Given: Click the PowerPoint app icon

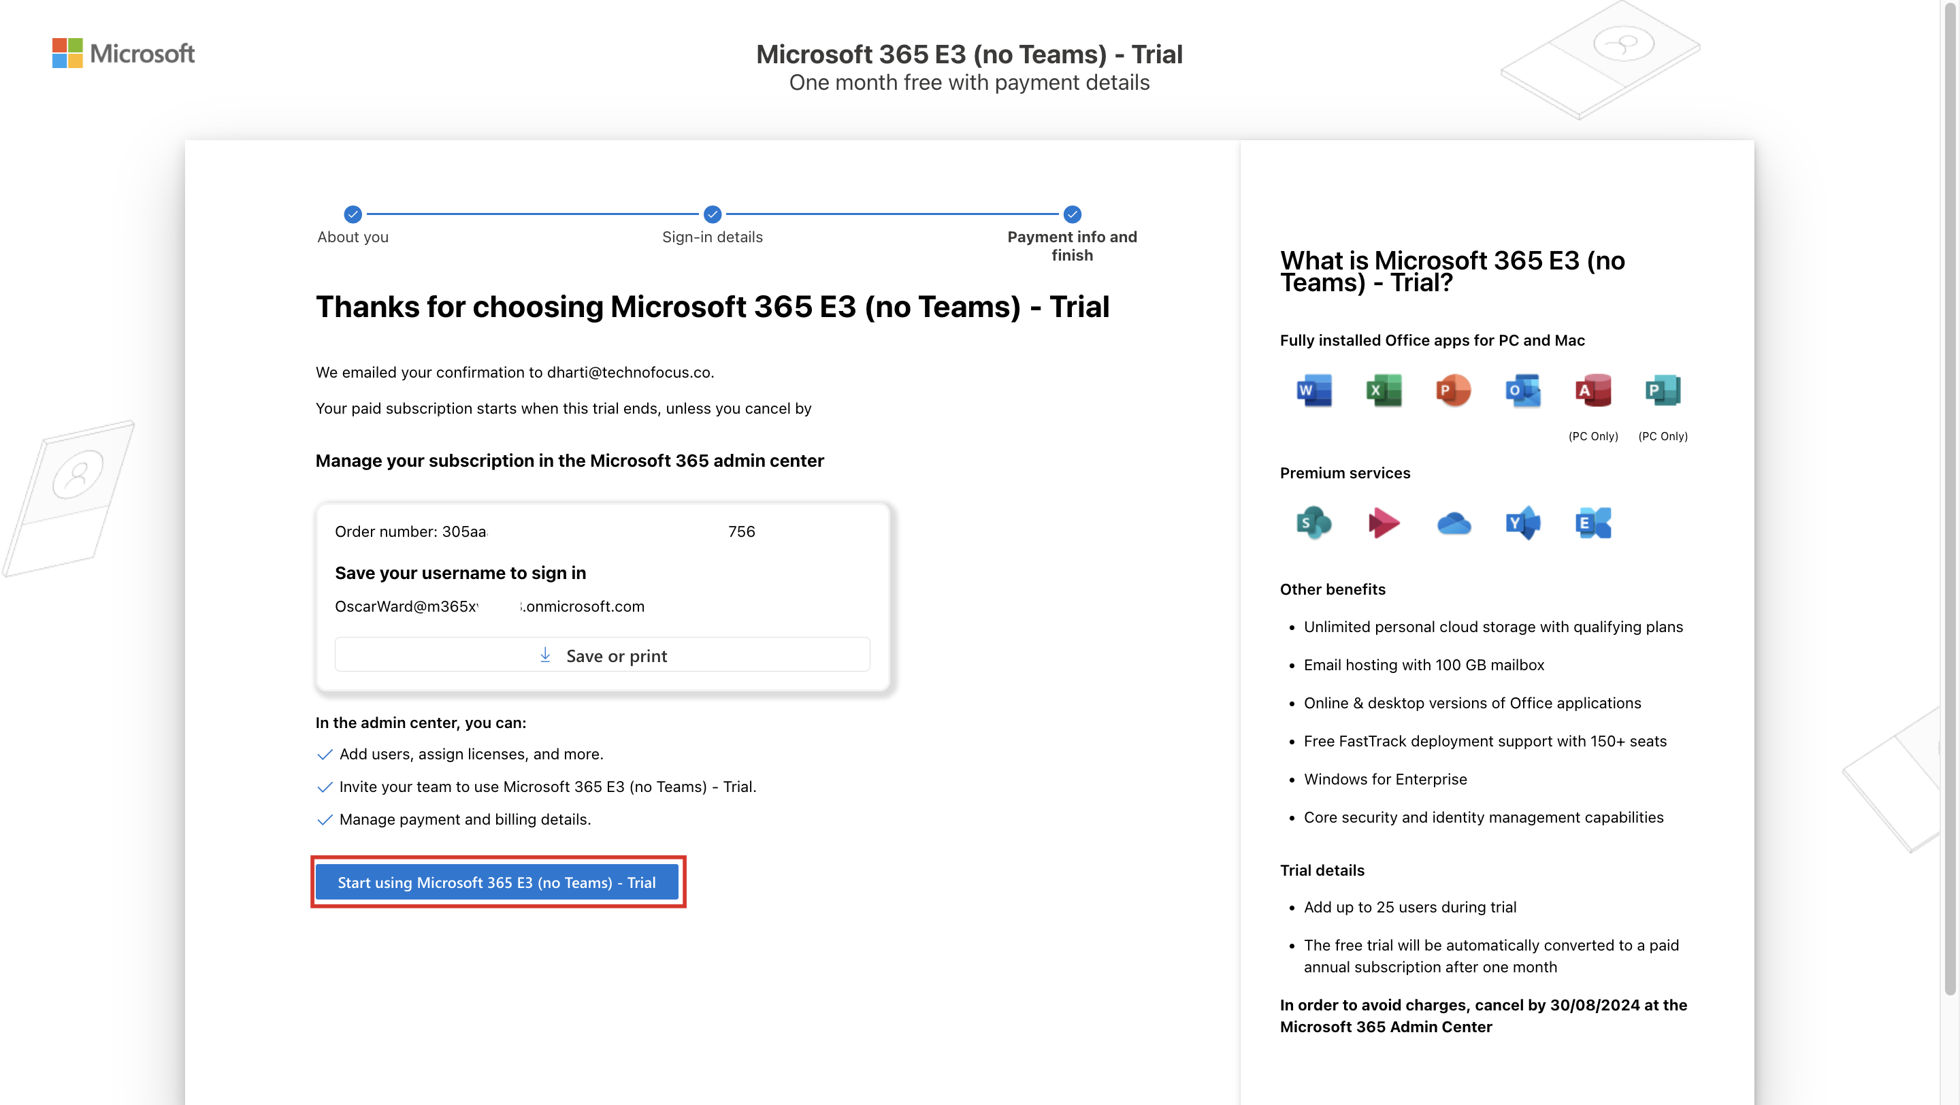Looking at the screenshot, I should (x=1453, y=390).
